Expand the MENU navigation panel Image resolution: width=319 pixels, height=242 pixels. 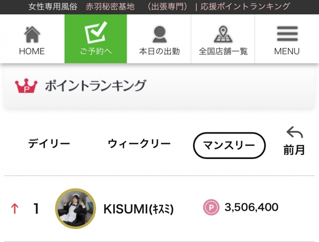point(287,39)
